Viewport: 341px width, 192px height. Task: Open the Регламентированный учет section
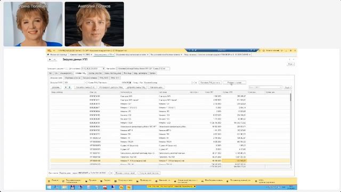pos(238,181)
